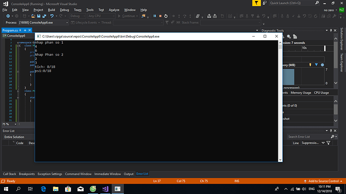Toggle auto-hide pin on Diagnostic Tools
346x194 pixels.
[331, 31]
